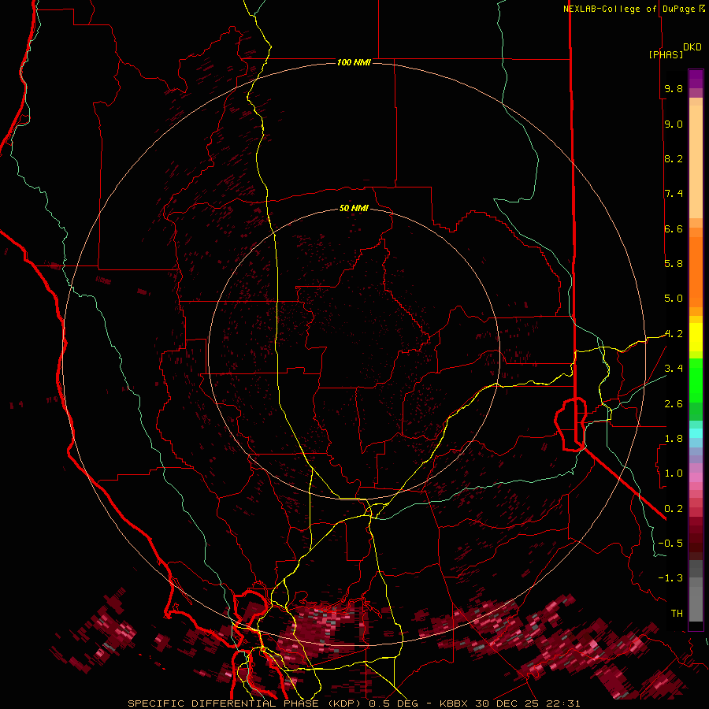Click the 5.0 value on the color scale

tap(674, 299)
